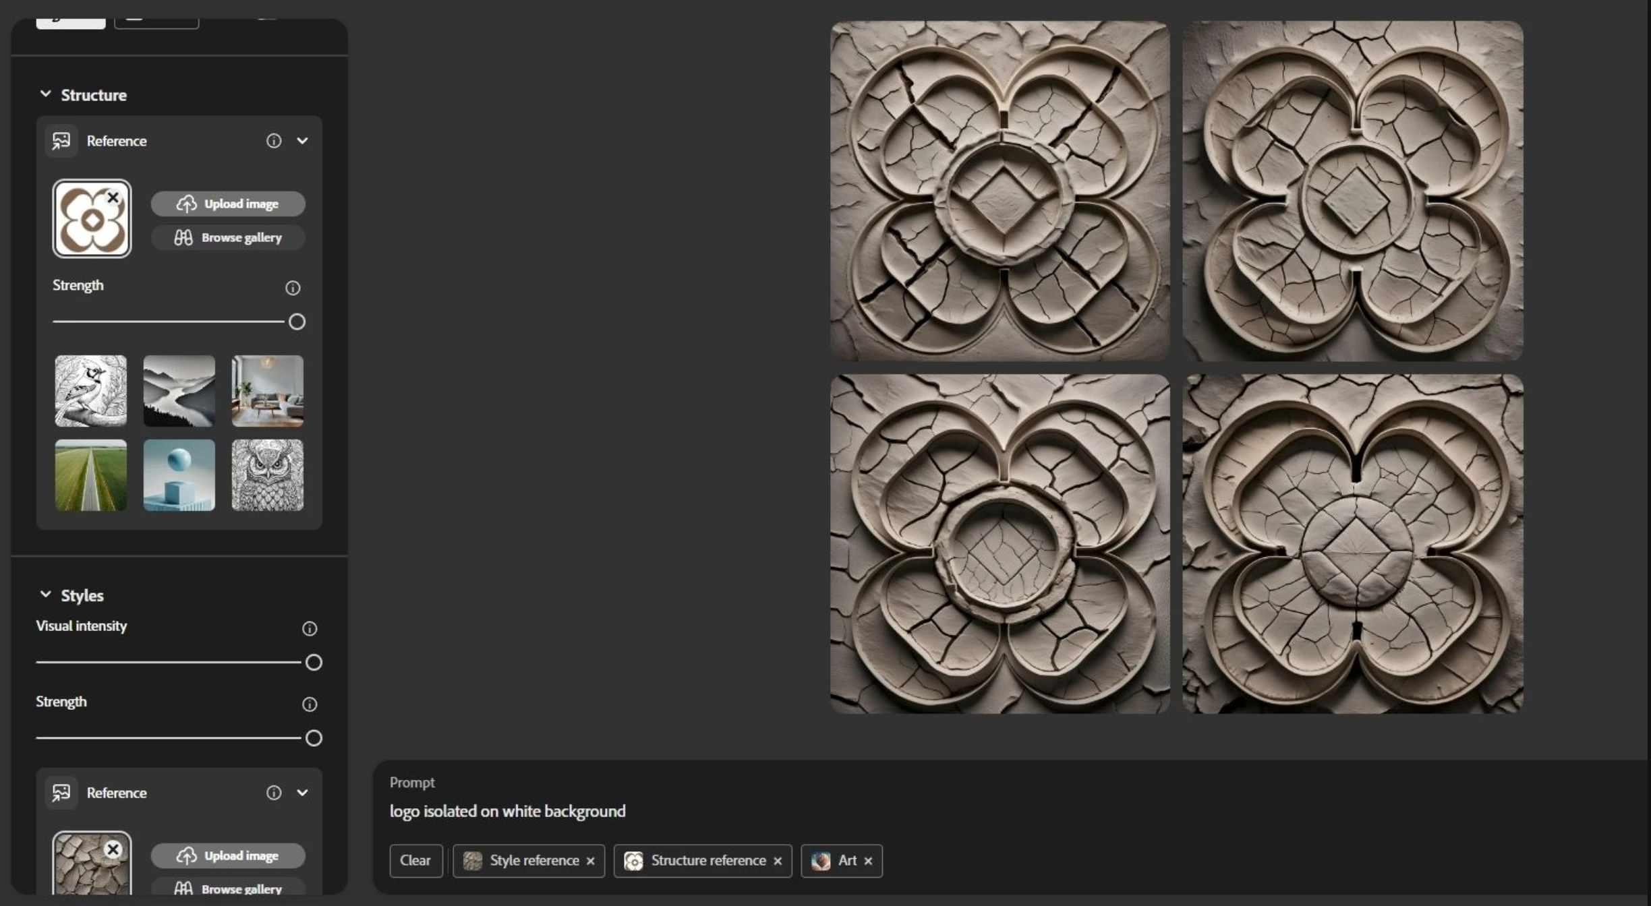The height and width of the screenshot is (906, 1651).
Task: Click info icon beside Styles Strength
Action: (x=309, y=704)
